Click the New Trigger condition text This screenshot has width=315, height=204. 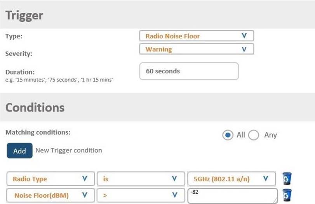69,150
